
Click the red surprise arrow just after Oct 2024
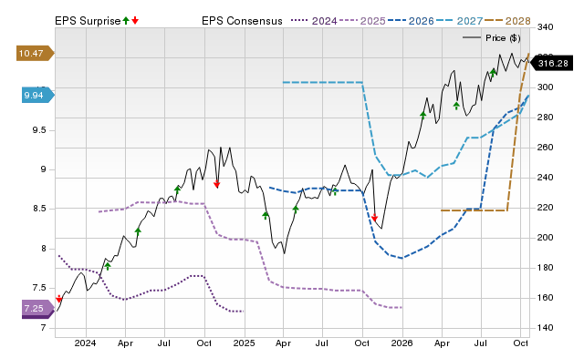point(217,184)
